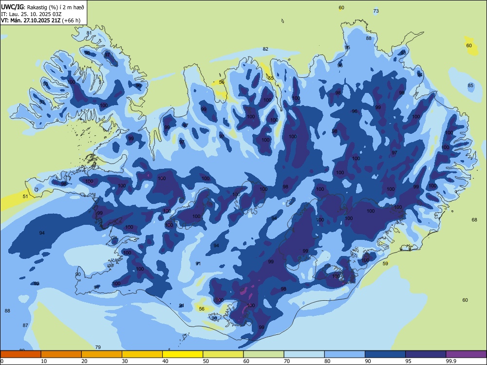Click the humidity value '68' east of Iceland
Viewport: 487px width, 365px height.
click(x=474, y=220)
